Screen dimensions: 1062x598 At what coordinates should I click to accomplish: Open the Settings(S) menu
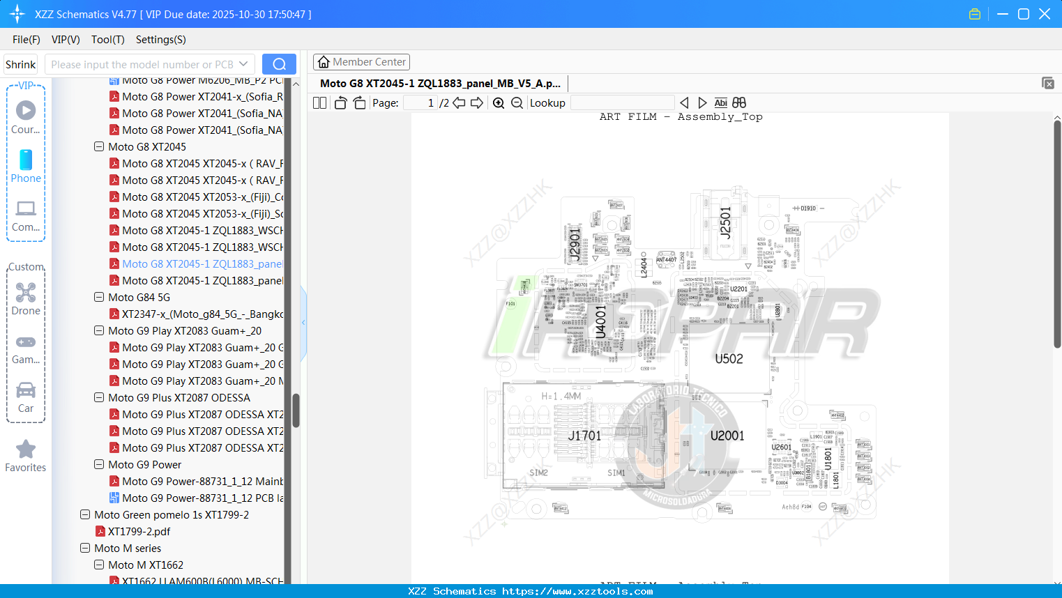[161, 40]
